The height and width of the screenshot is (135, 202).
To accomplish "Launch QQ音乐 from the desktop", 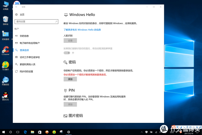I will pos(5,66).
